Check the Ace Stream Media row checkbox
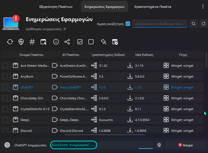The height and width of the screenshot is (153, 208). [5, 66]
